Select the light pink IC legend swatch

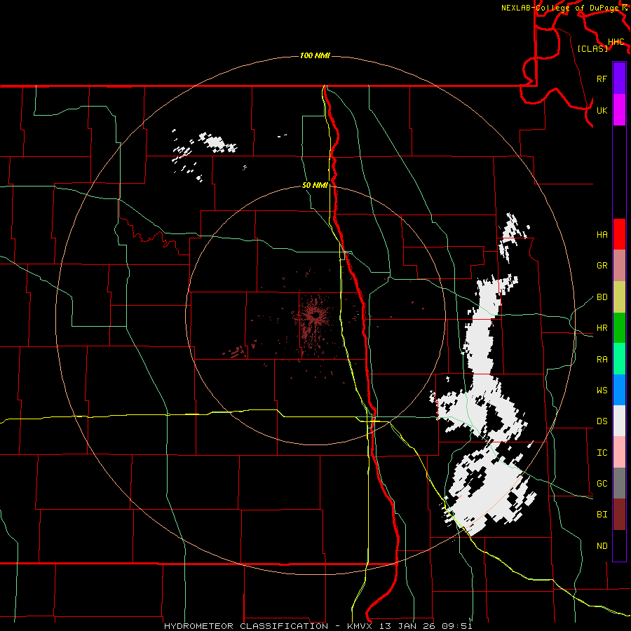tap(619, 452)
